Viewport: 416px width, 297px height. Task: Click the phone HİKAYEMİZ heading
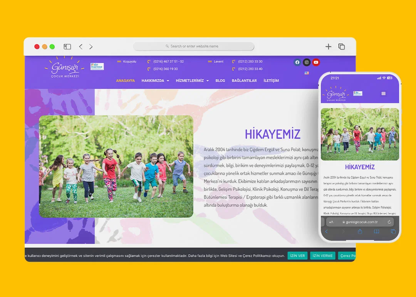pos(360,167)
